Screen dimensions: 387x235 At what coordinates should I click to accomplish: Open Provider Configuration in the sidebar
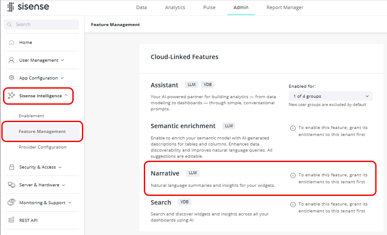(42, 147)
